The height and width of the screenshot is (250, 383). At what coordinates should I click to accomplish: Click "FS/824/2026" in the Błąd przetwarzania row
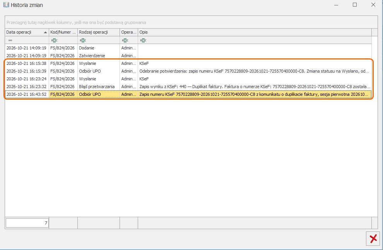tap(63, 87)
